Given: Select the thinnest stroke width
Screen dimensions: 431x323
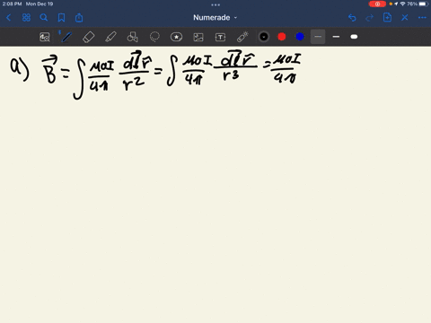Looking at the screenshot, I should (x=318, y=37).
